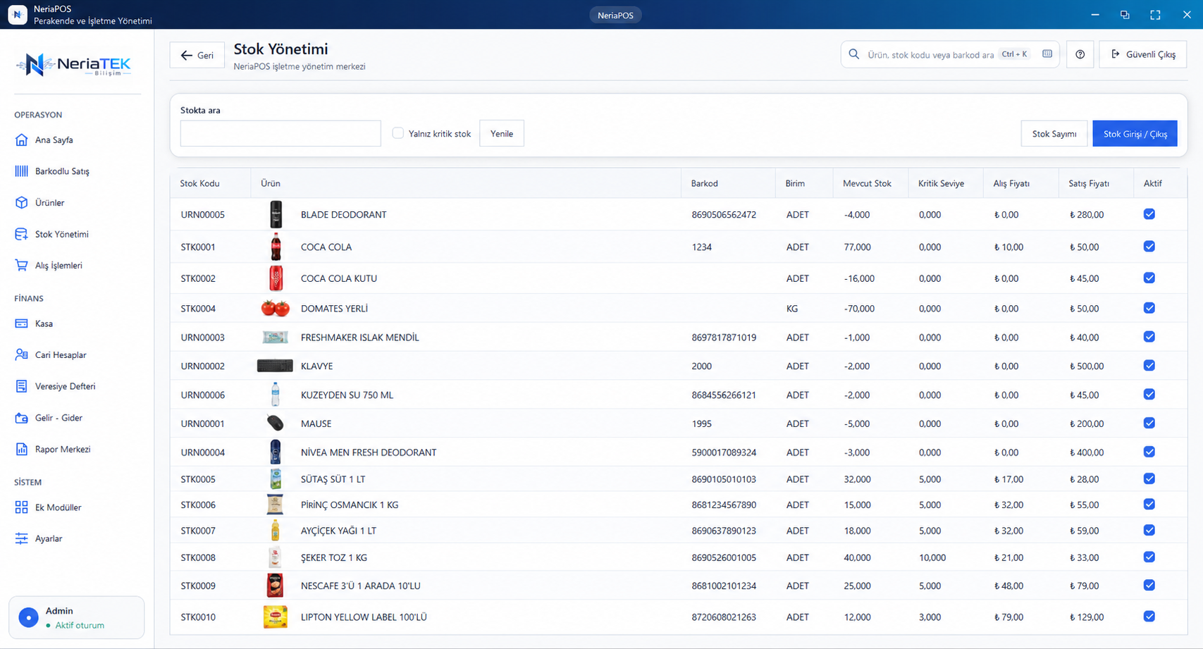This screenshot has height=649, width=1203.
Task: Open Barkodlu Satış from the sidebar
Action: (62, 171)
